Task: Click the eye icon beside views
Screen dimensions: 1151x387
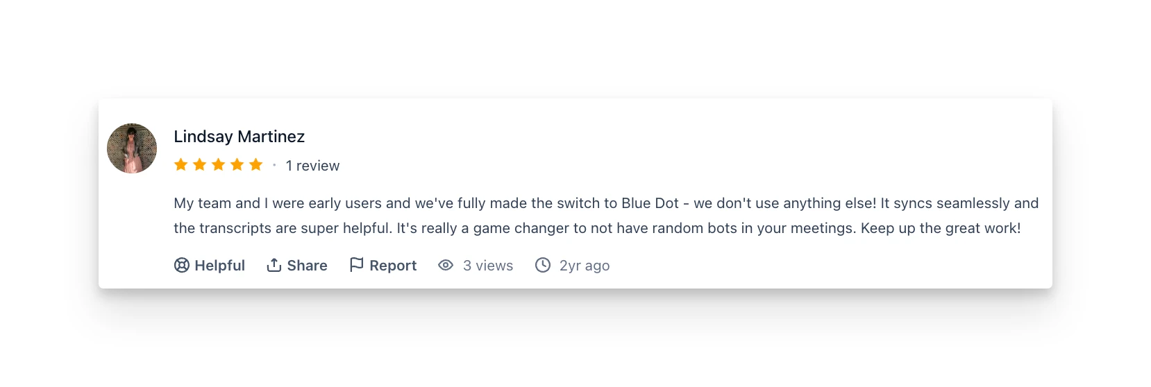Action: click(446, 266)
